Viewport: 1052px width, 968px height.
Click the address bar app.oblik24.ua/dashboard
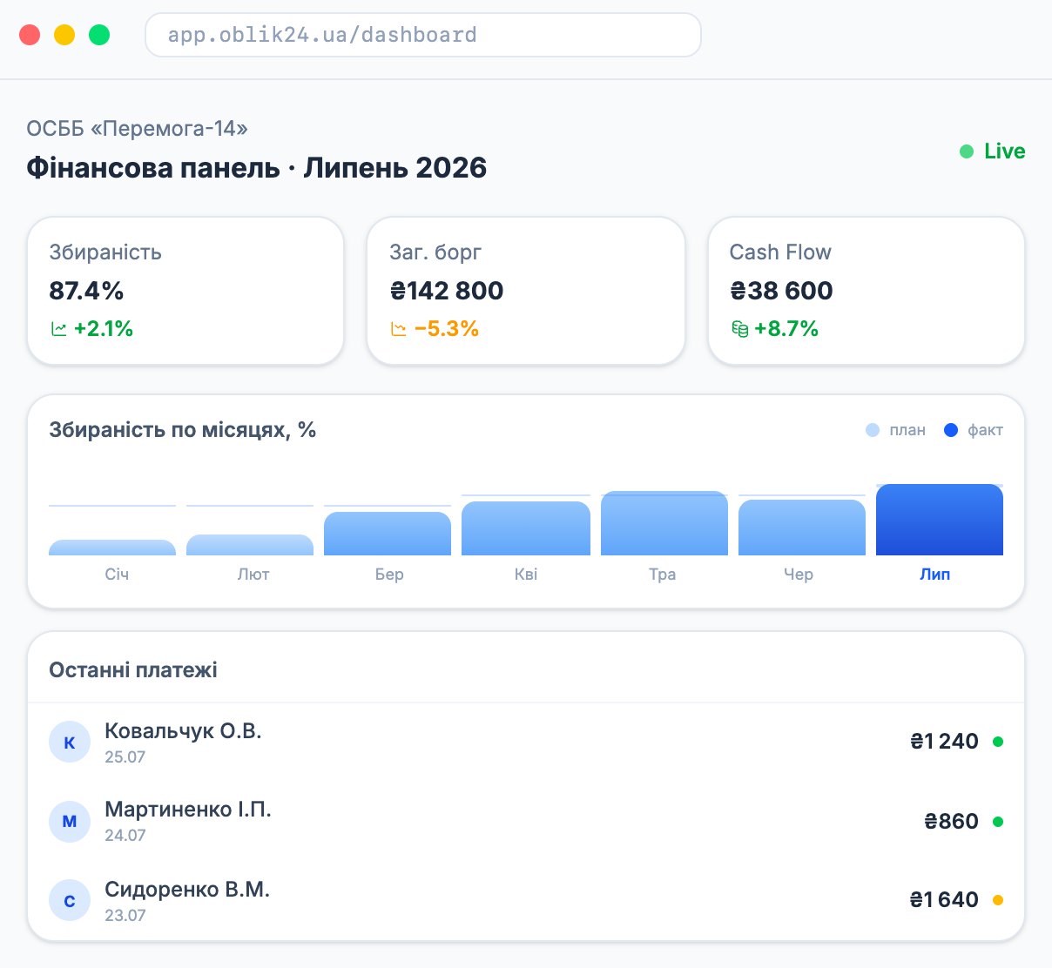[x=423, y=35]
